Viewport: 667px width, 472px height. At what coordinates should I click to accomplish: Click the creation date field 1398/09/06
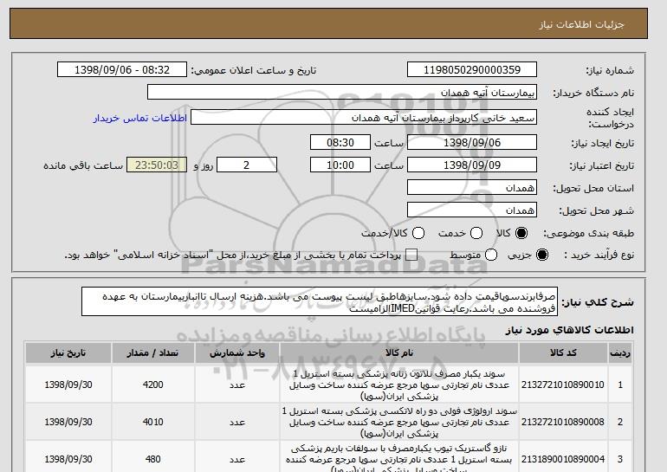coord(472,142)
